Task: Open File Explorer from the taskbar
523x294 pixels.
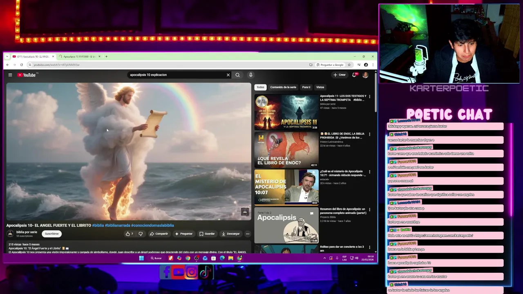Action: (x=231, y=258)
